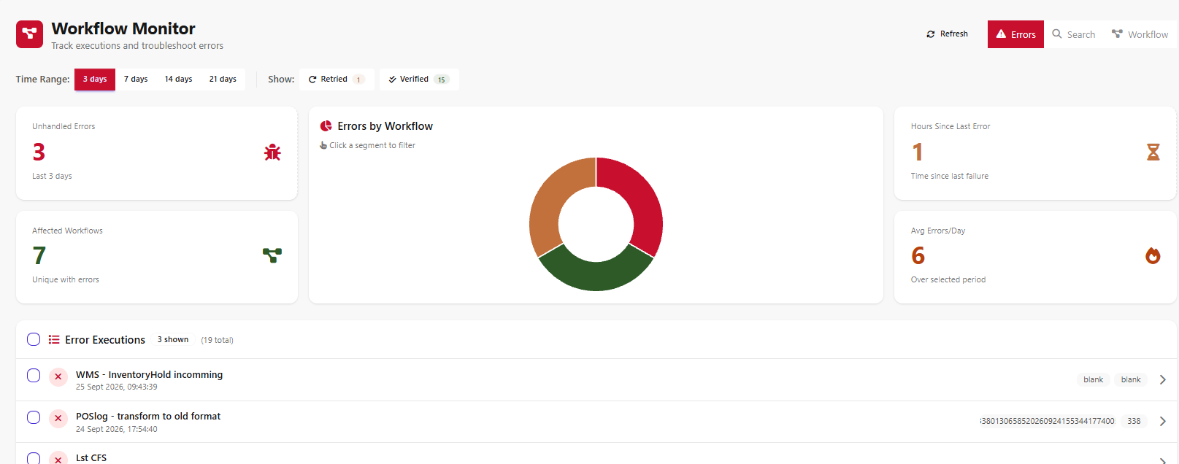Click the error status icon on WMS row
The image size is (1179, 464).
[58, 377]
